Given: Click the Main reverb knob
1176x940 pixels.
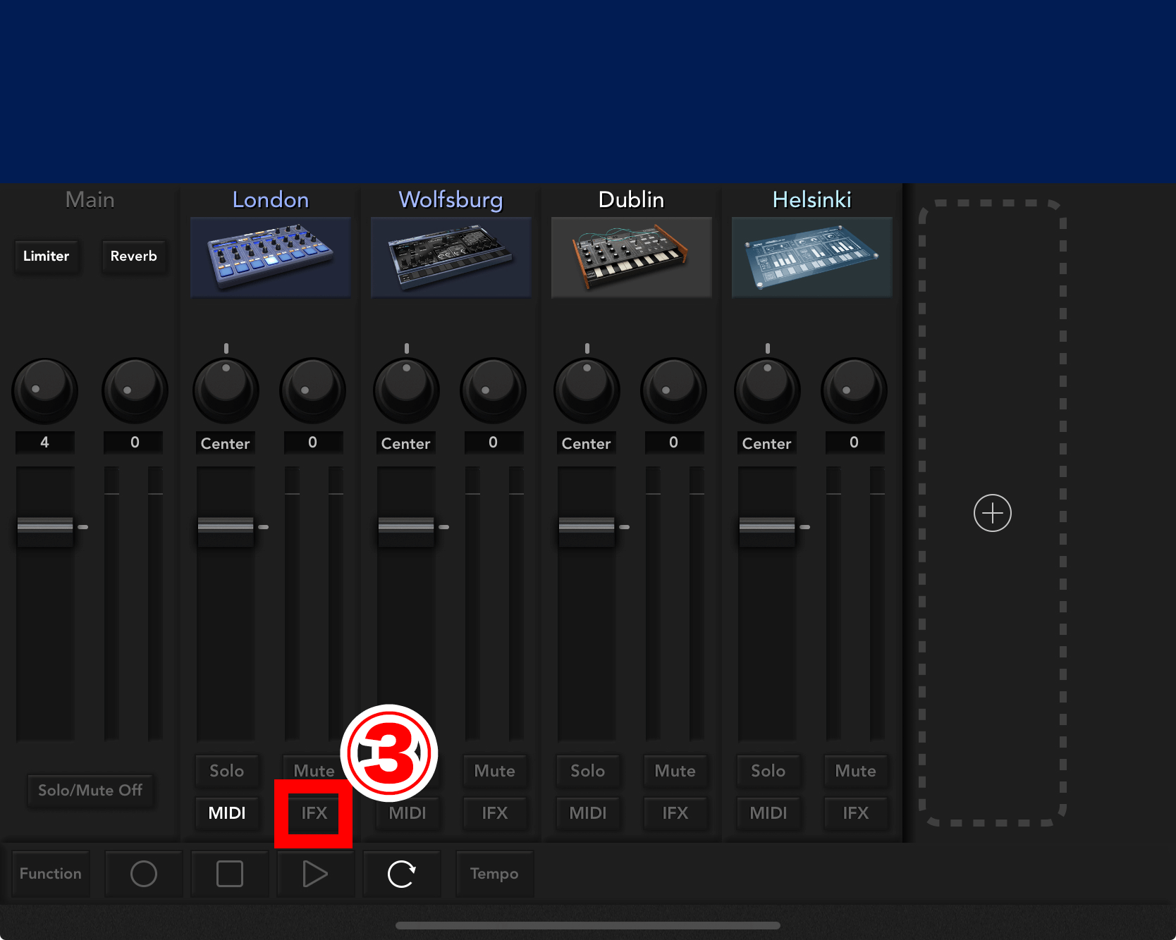Looking at the screenshot, I should [135, 390].
